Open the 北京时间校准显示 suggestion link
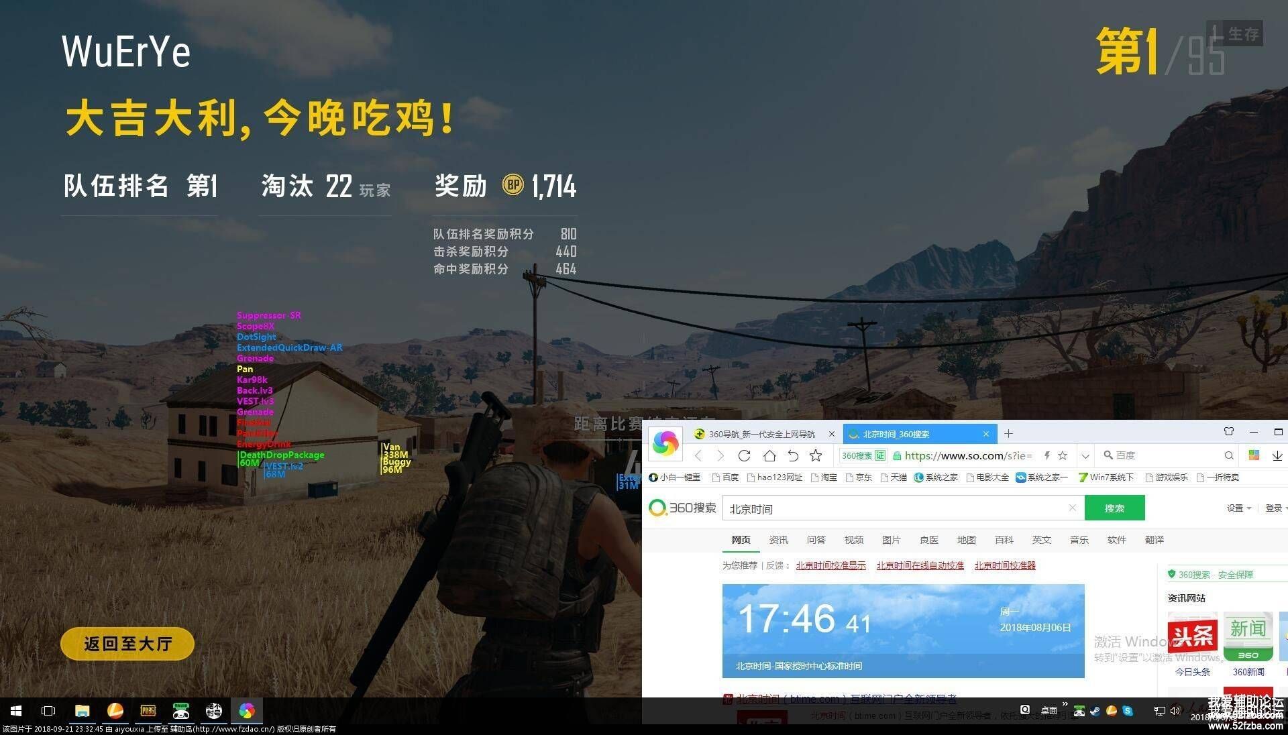 tap(830, 565)
